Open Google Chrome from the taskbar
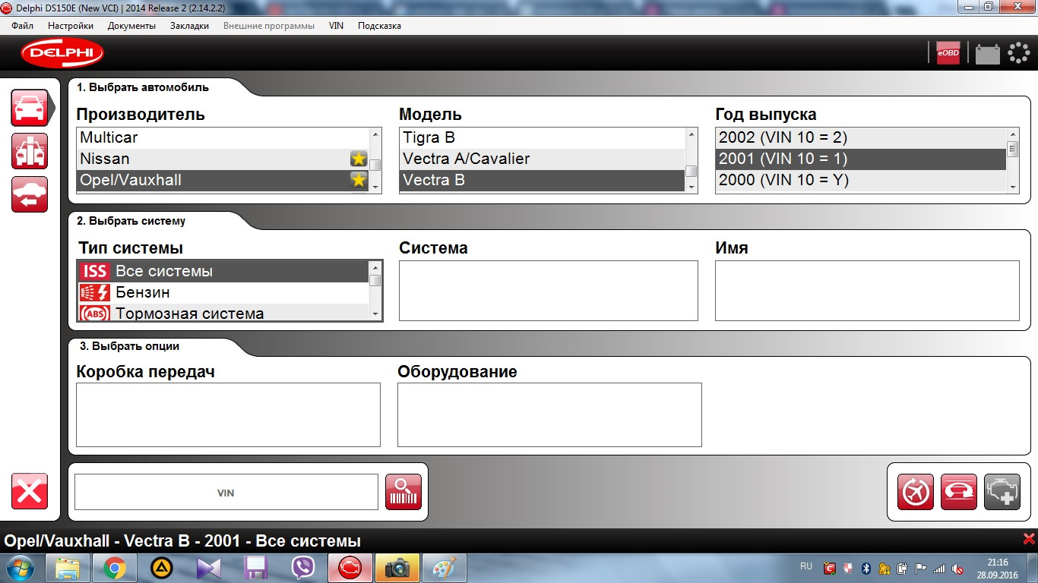 tap(115, 568)
